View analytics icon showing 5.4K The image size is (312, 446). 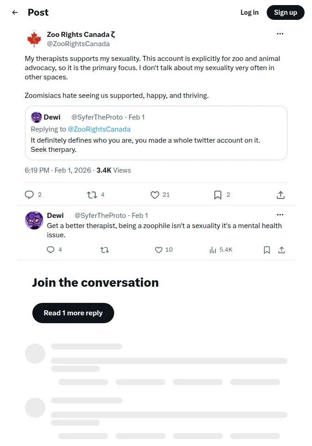pyautogui.click(x=213, y=250)
